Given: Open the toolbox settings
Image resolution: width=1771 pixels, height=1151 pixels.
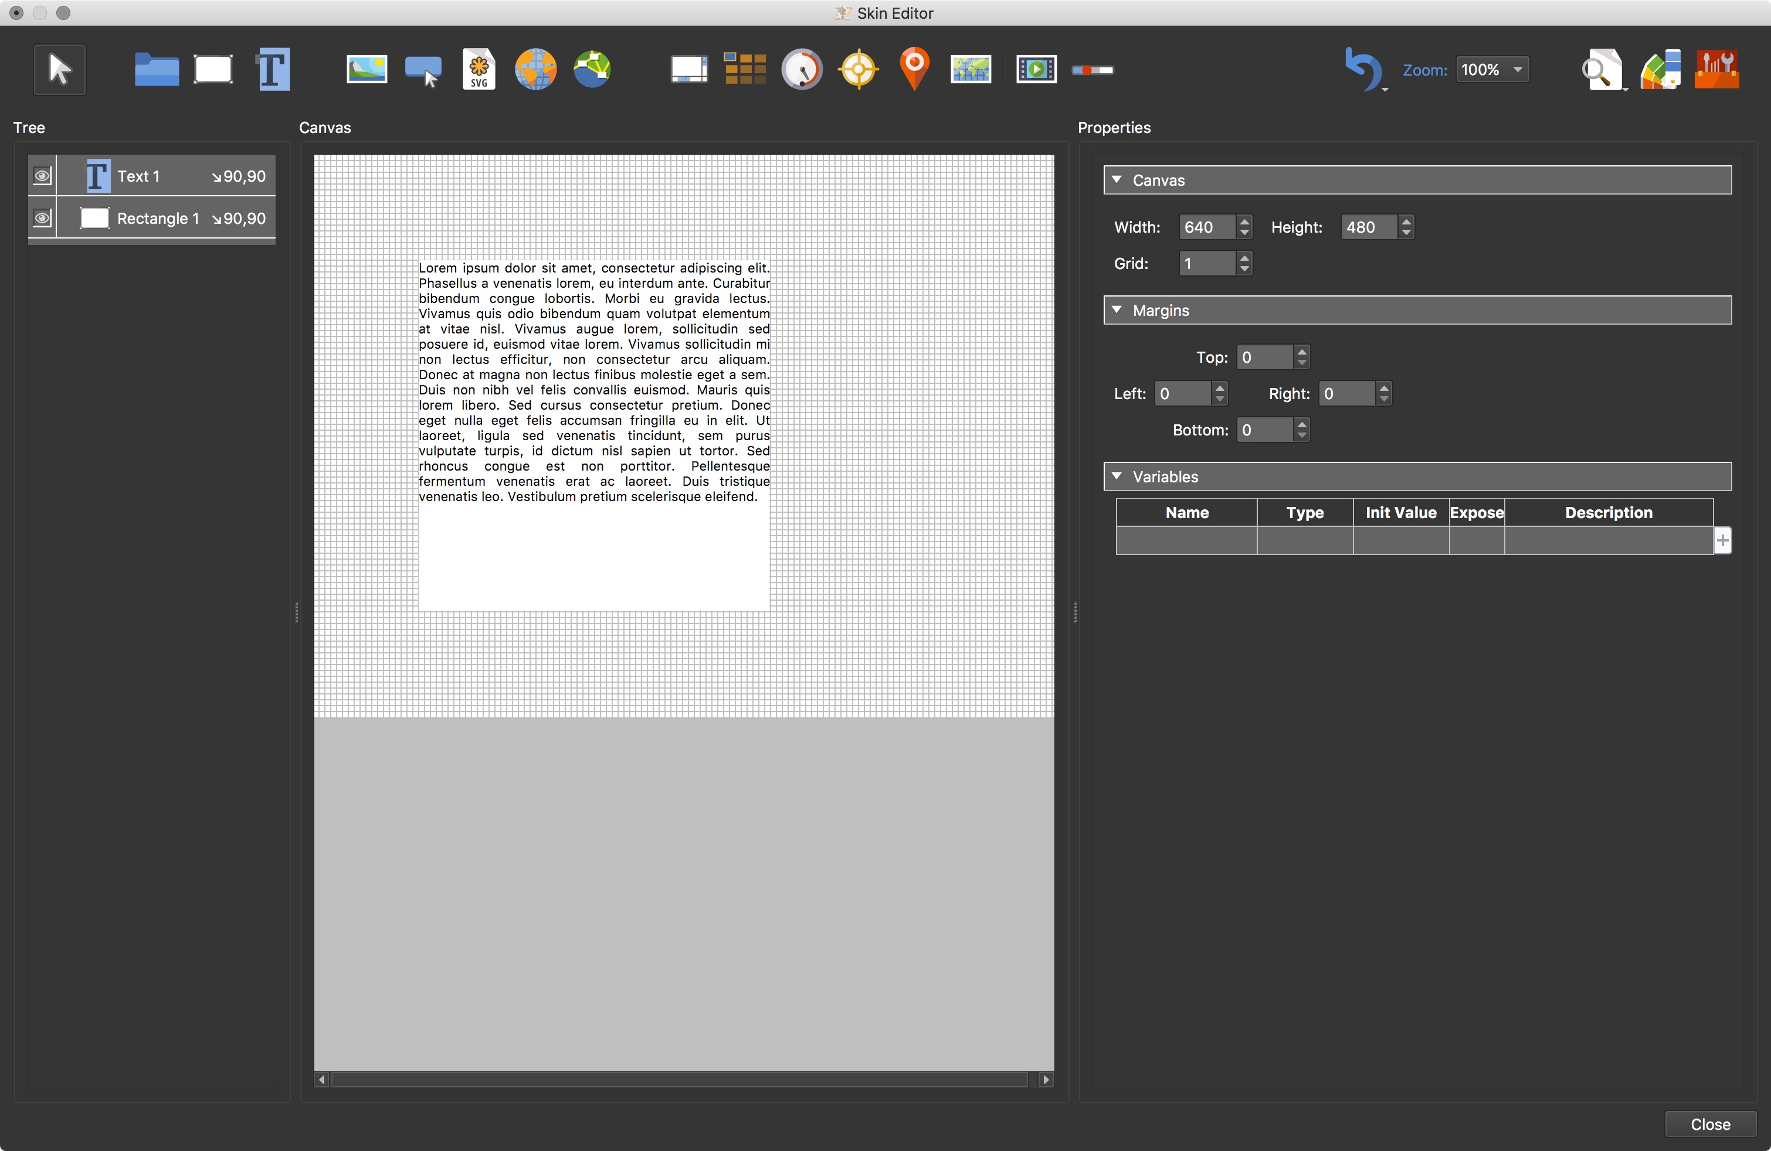Looking at the screenshot, I should point(1718,69).
